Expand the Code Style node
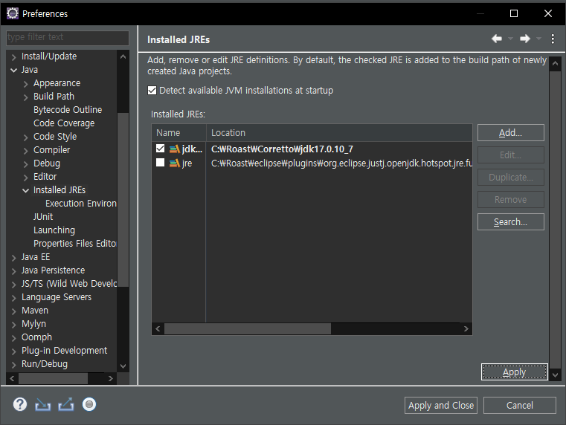This screenshot has height=425, width=566. click(x=25, y=137)
